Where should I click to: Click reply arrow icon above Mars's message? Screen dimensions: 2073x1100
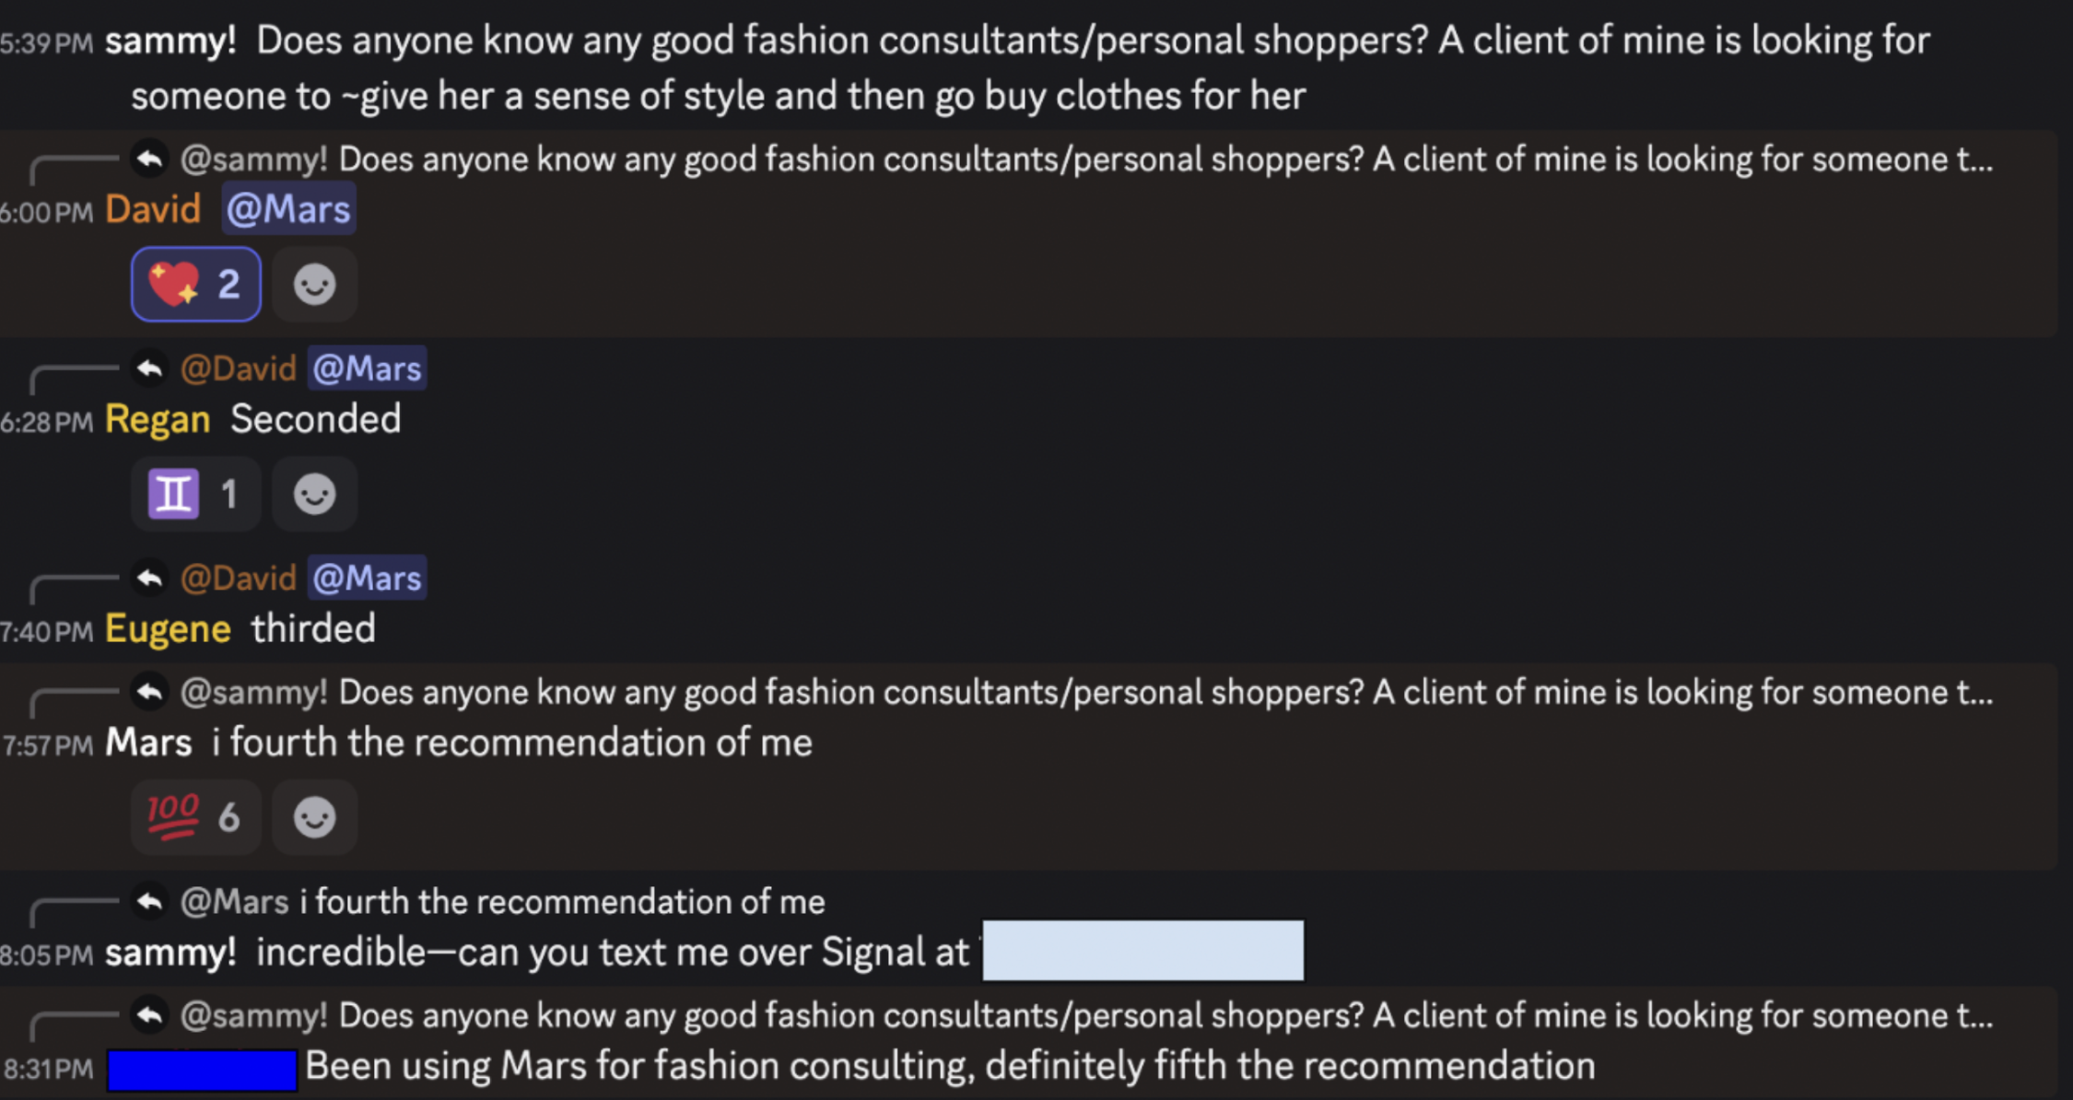[x=149, y=692]
